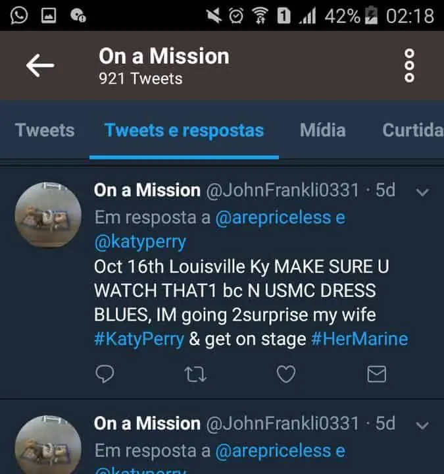Tap the #HerMarine hashtag

tap(359, 339)
